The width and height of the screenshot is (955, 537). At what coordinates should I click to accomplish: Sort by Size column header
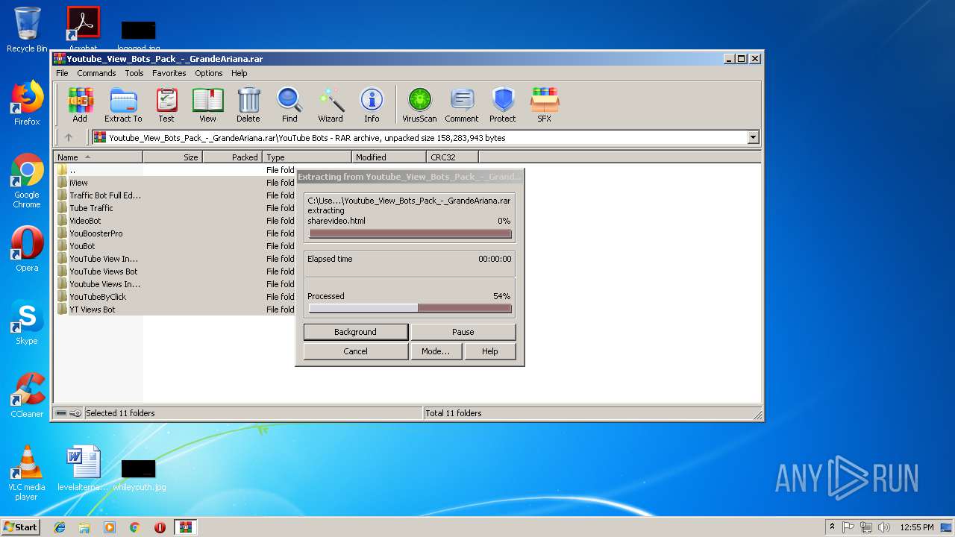pyautogui.click(x=172, y=157)
